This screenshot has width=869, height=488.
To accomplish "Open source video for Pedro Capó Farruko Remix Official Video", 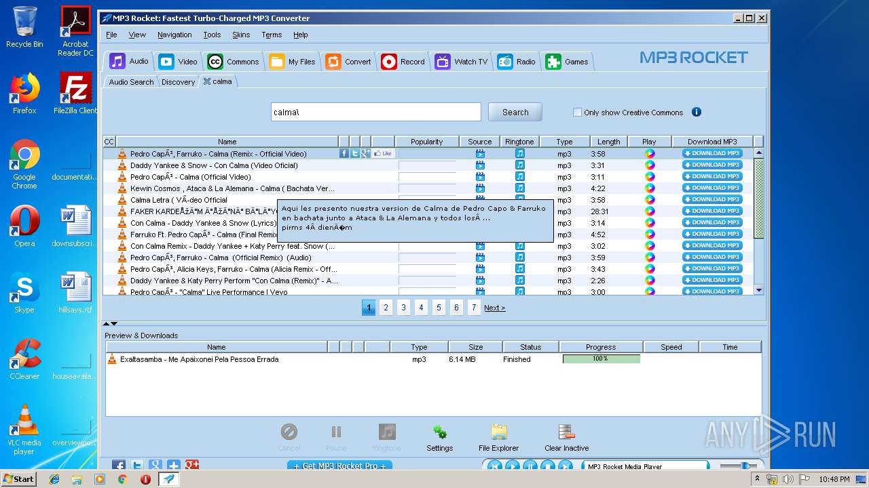I will pyautogui.click(x=480, y=154).
